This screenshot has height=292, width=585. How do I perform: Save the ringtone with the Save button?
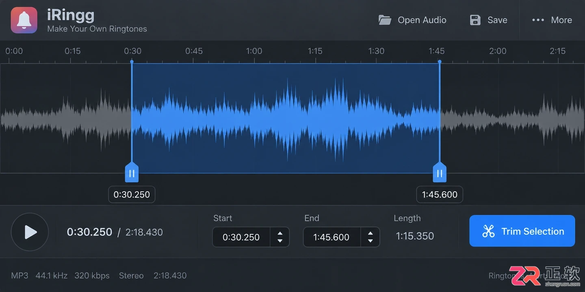(x=488, y=20)
